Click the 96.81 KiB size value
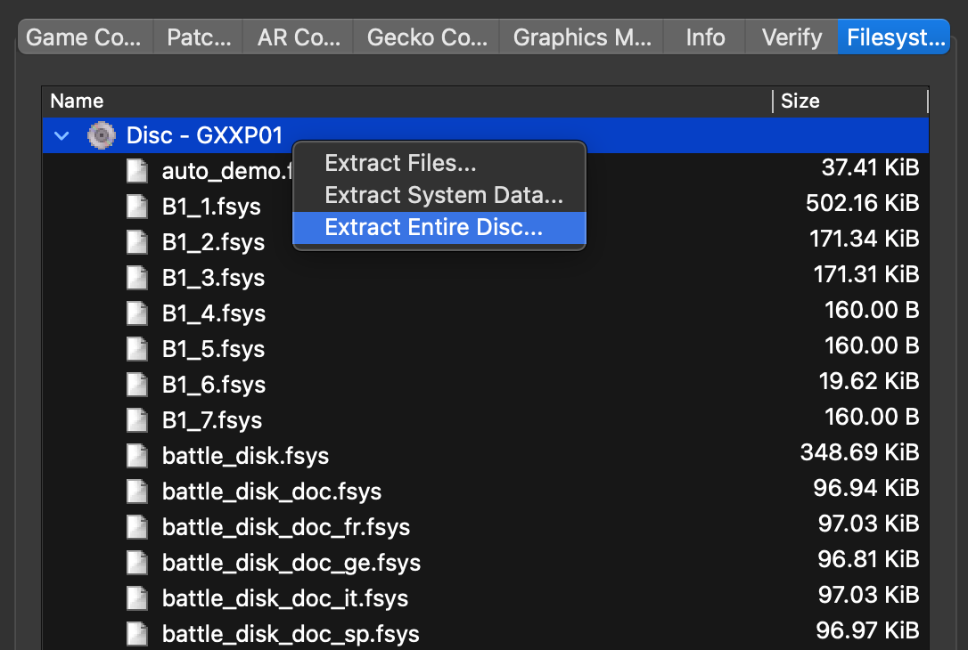The width and height of the screenshot is (968, 650). (x=868, y=559)
